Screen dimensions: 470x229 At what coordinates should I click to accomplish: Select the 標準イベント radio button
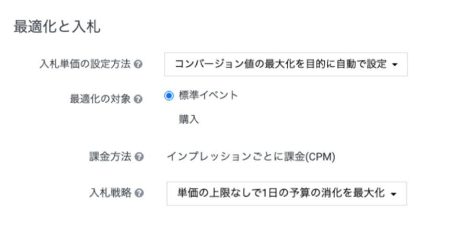pyautogui.click(x=169, y=95)
